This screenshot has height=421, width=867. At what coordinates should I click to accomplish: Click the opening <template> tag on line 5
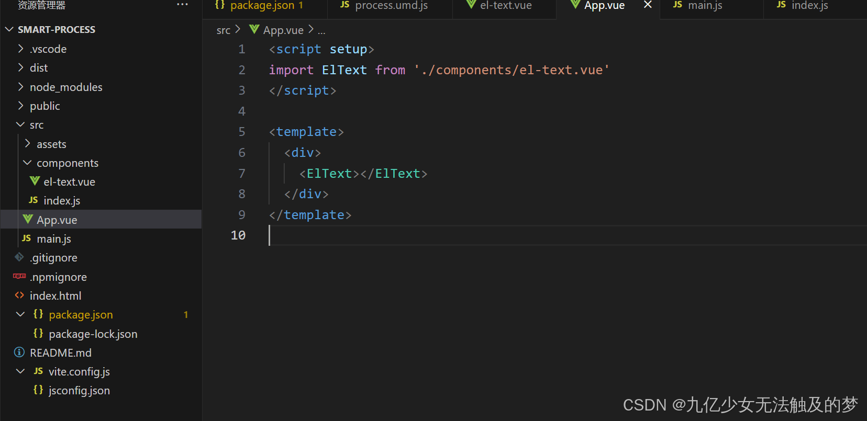306,132
